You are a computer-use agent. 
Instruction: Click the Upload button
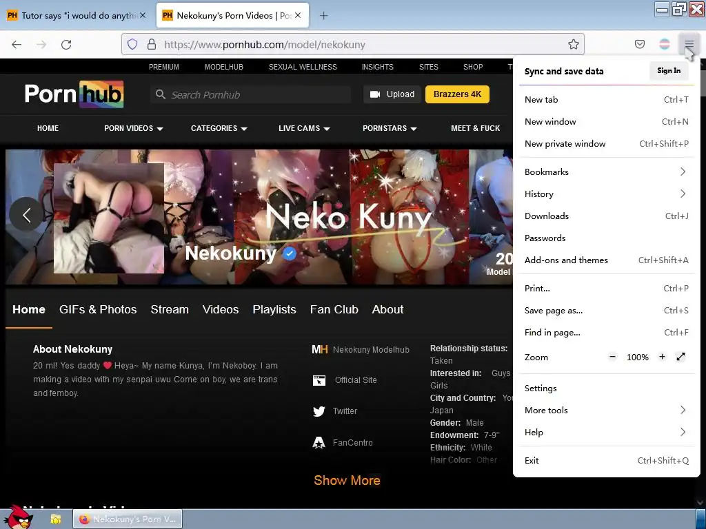[x=392, y=94]
